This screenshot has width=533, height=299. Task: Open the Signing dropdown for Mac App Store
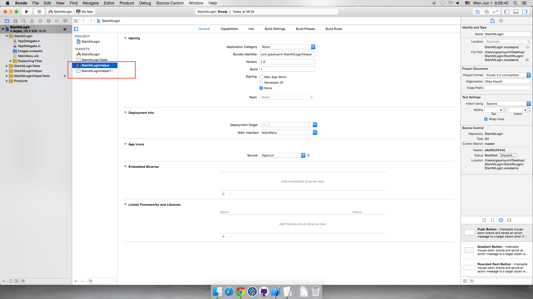261,77
